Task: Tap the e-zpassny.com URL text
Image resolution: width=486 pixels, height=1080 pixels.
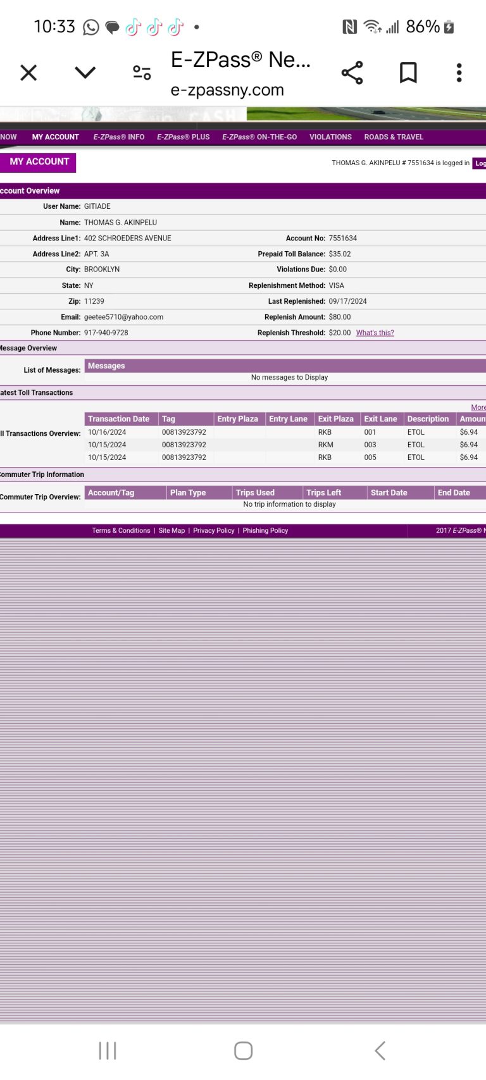Action: 227,90
